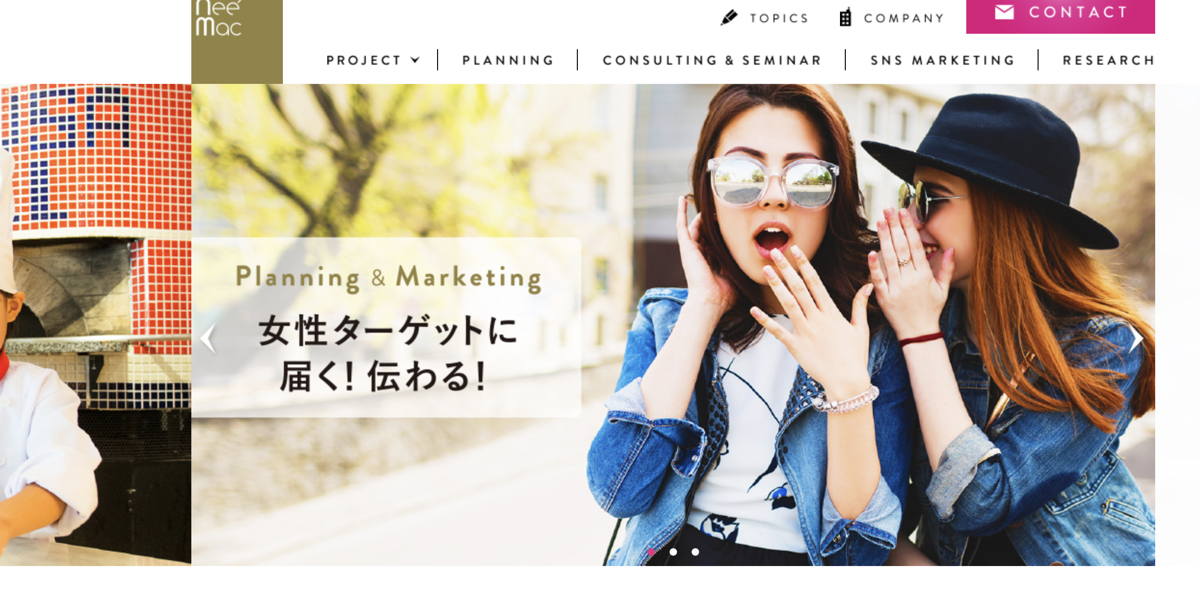Click the COMPANY link
Viewport: 1200px width, 594px height.
(904, 18)
